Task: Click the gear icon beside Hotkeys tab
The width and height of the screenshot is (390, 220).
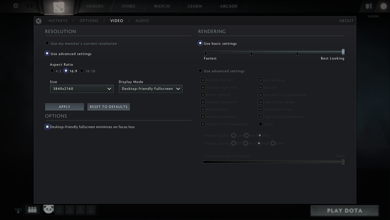Action: click(x=39, y=21)
